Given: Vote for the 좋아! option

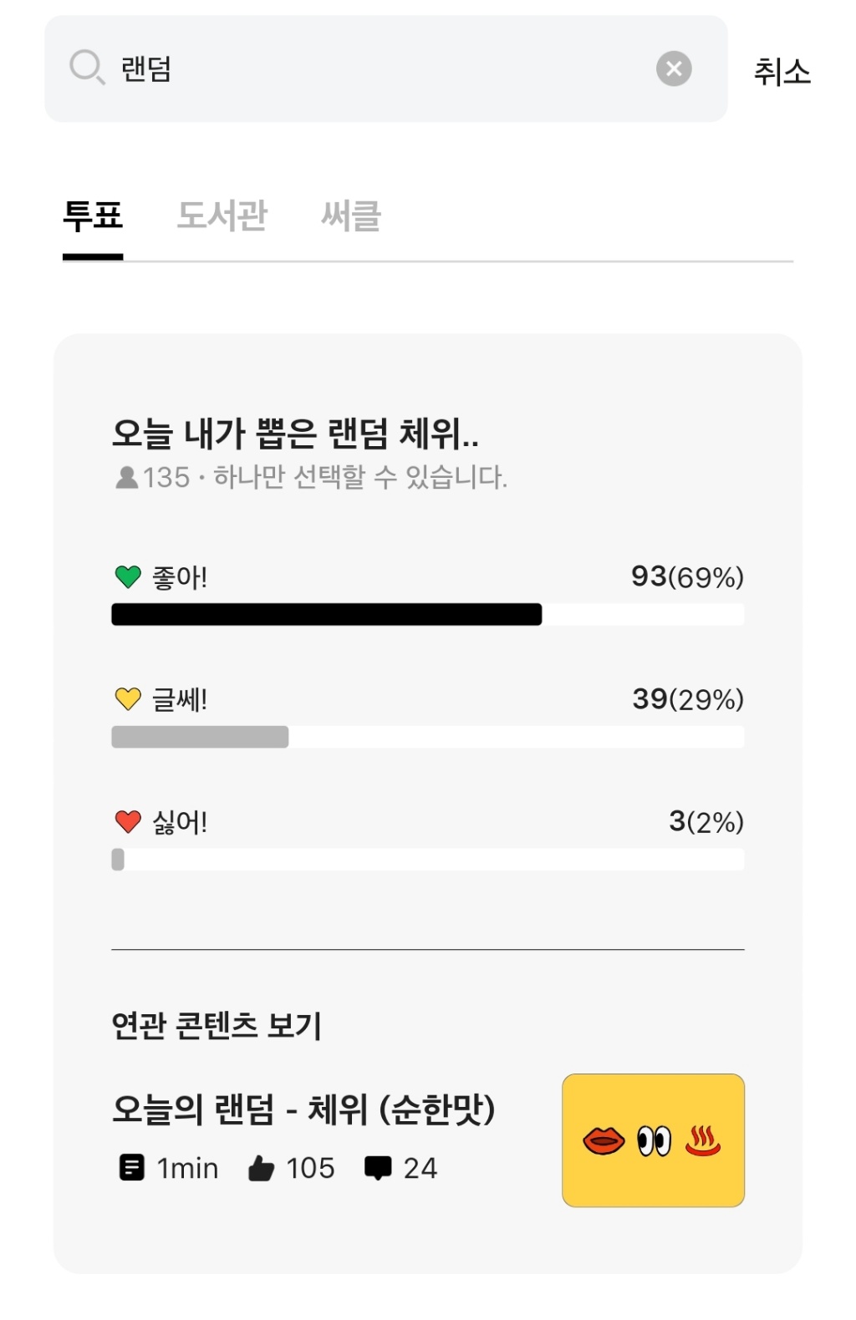Looking at the screenshot, I should click(x=180, y=577).
